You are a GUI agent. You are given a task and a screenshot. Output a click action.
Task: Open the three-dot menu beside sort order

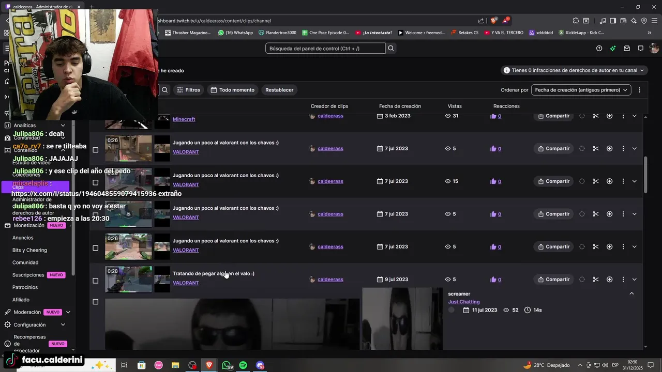[x=639, y=90]
